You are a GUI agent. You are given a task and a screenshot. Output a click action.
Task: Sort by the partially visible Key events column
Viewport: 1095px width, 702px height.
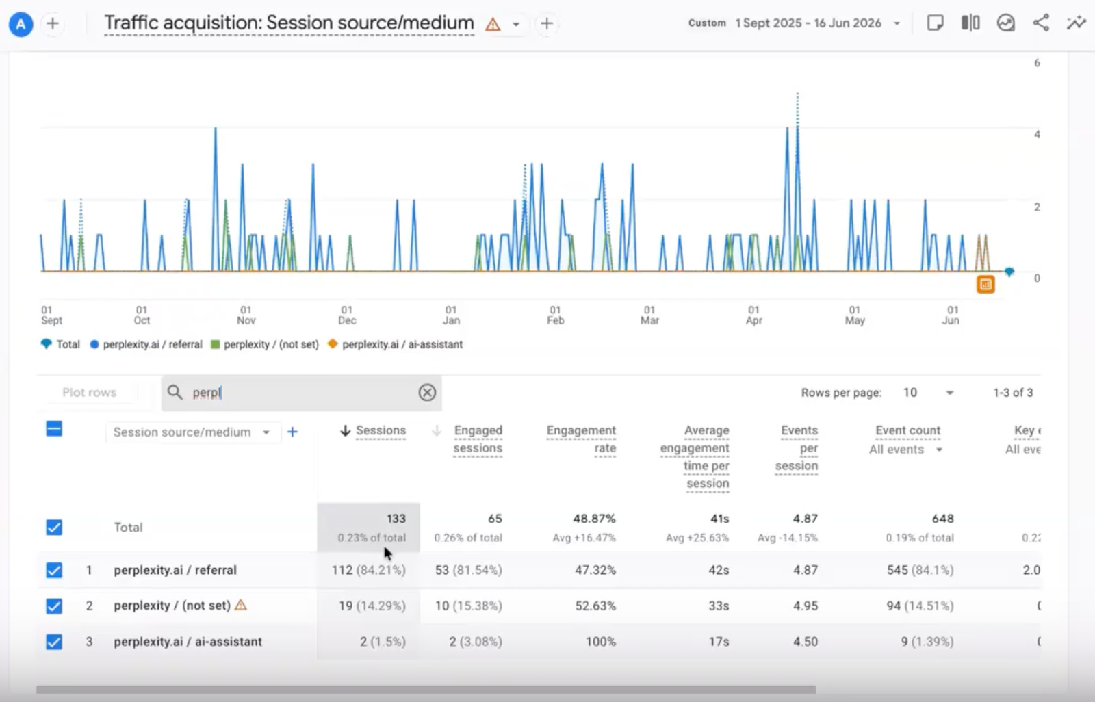point(1027,430)
